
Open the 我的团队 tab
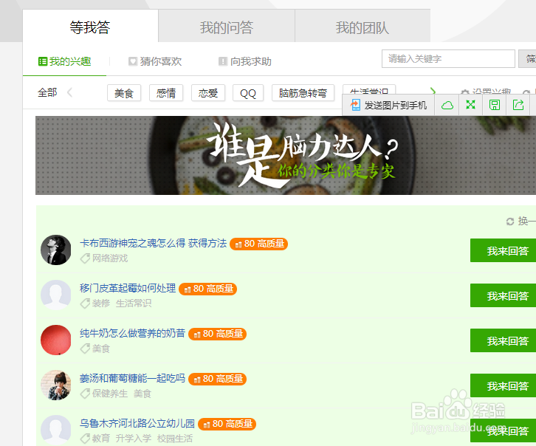(363, 27)
